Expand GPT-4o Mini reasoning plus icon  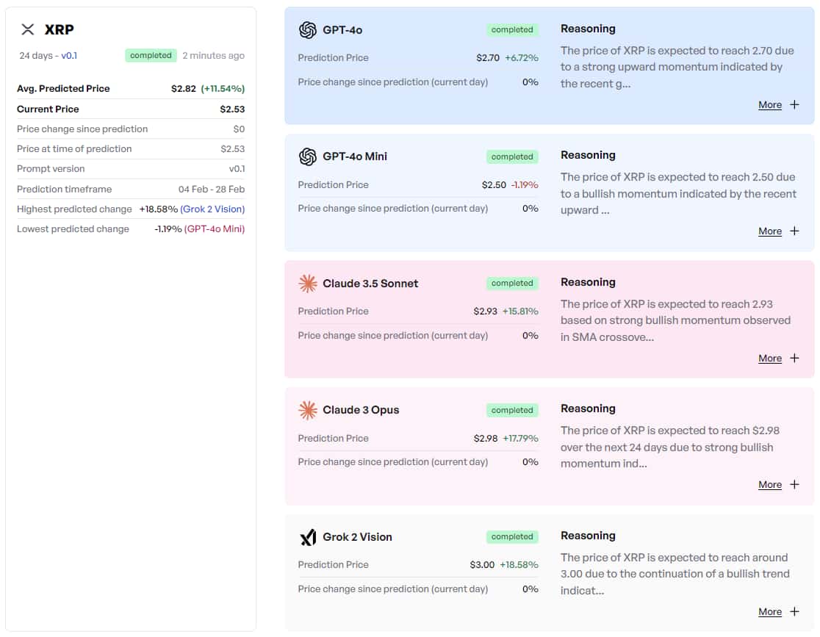[x=794, y=231]
